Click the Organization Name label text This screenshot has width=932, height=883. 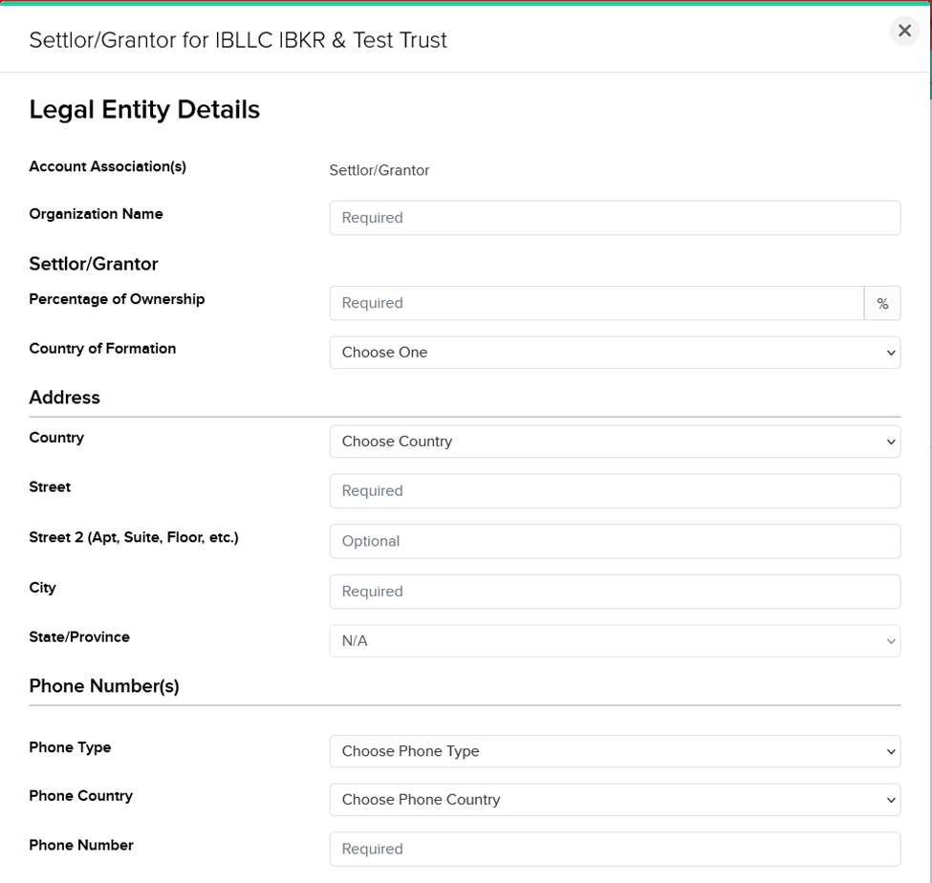96,214
